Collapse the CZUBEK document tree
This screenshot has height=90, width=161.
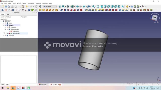[1, 21]
